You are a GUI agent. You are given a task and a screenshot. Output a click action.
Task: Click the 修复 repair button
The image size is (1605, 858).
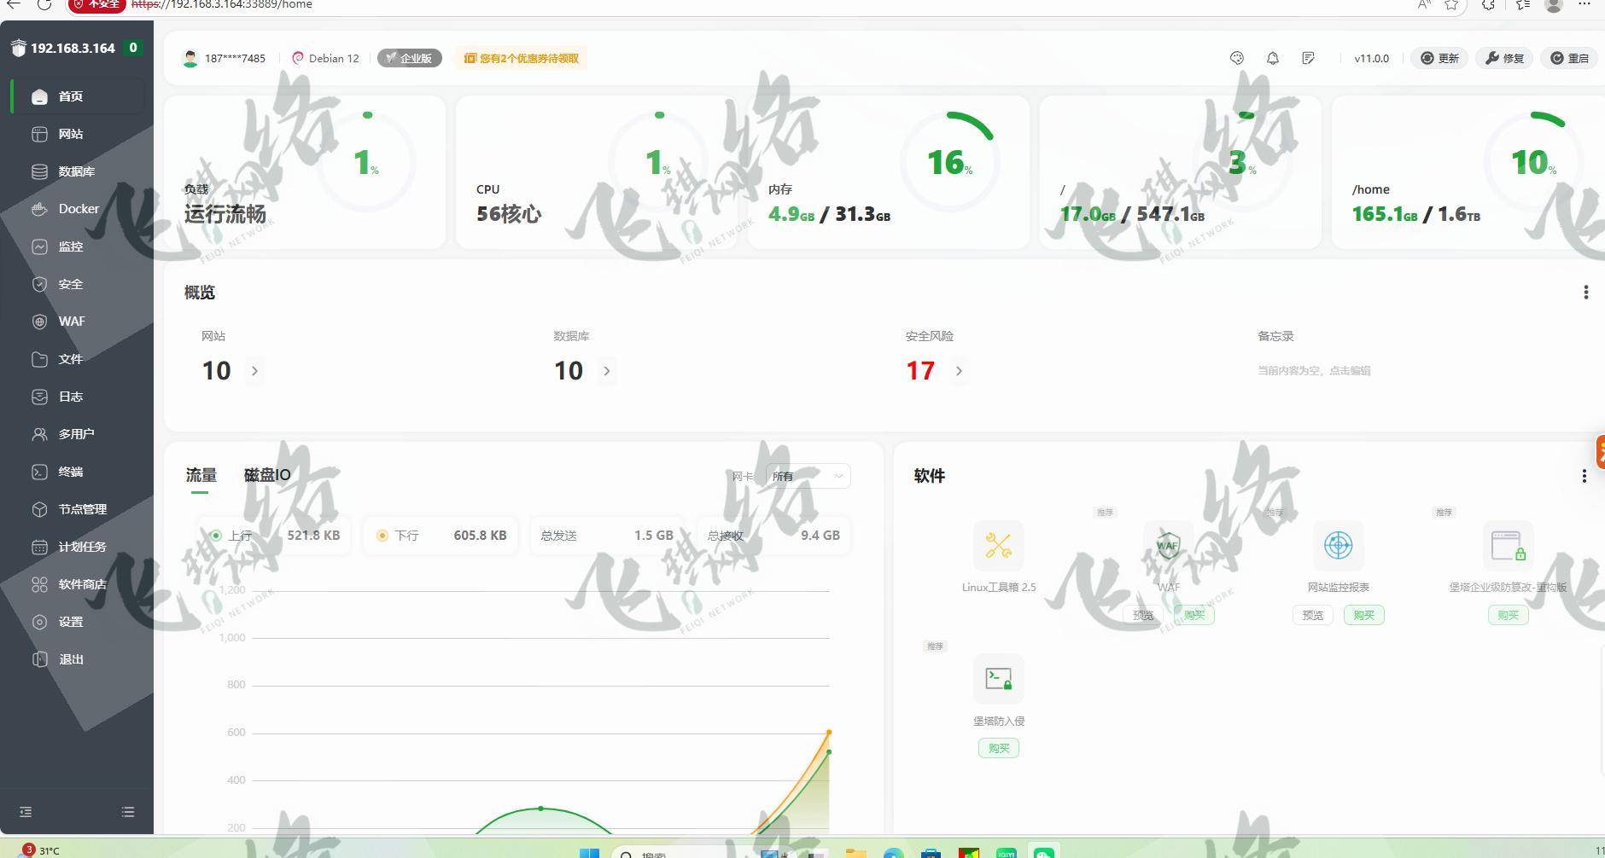pos(1504,58)
